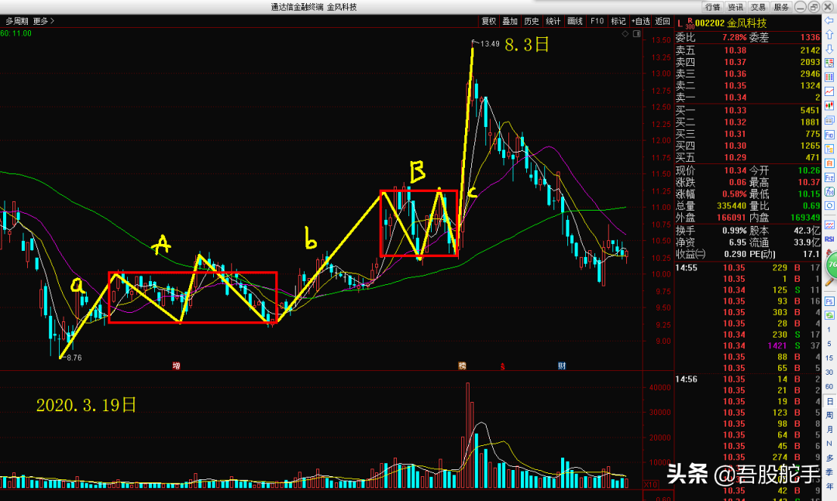Click the 标记 button
The image size is (837, 501).
[x=618, y=22]
